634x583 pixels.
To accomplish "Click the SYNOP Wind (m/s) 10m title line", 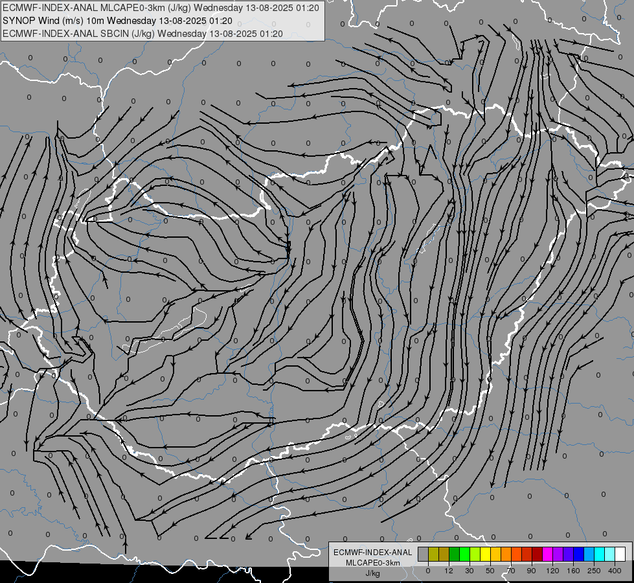I will (x=117, y=21).
